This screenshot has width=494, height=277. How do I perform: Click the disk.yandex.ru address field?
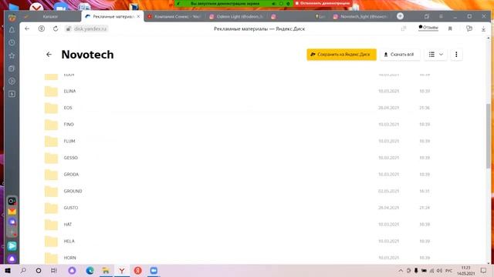click(x=86, y=29)
